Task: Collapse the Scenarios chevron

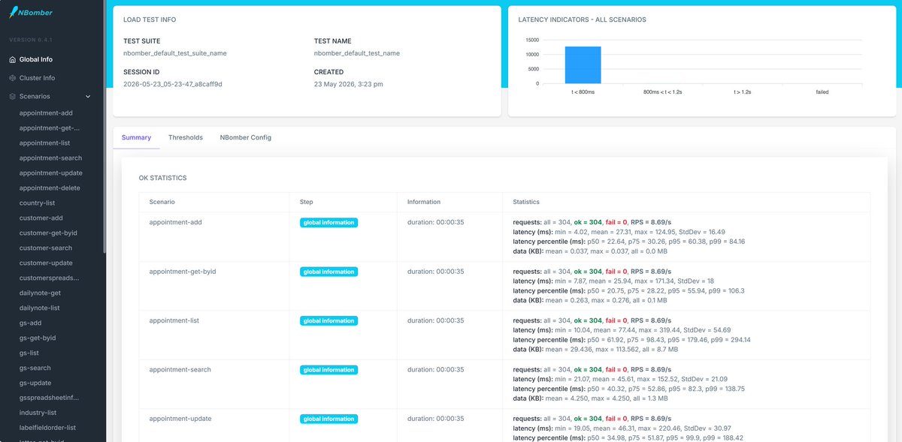Action: 88,96
